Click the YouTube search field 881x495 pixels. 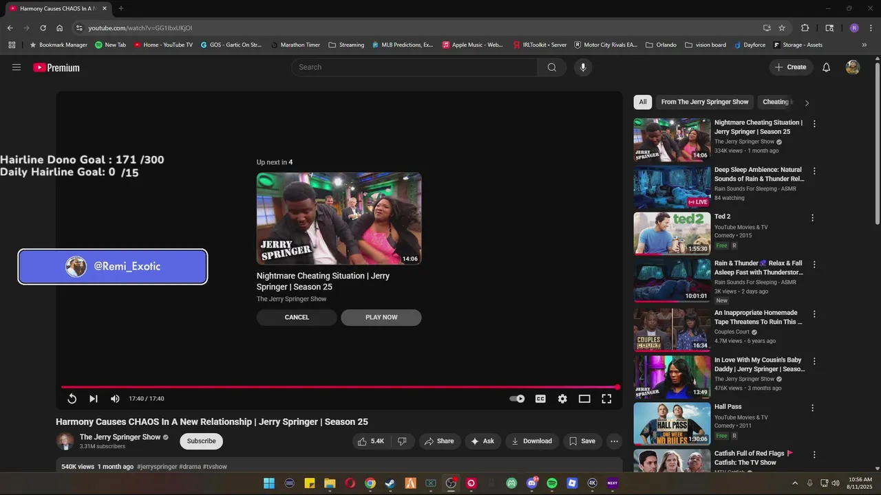tap(414, 67)
